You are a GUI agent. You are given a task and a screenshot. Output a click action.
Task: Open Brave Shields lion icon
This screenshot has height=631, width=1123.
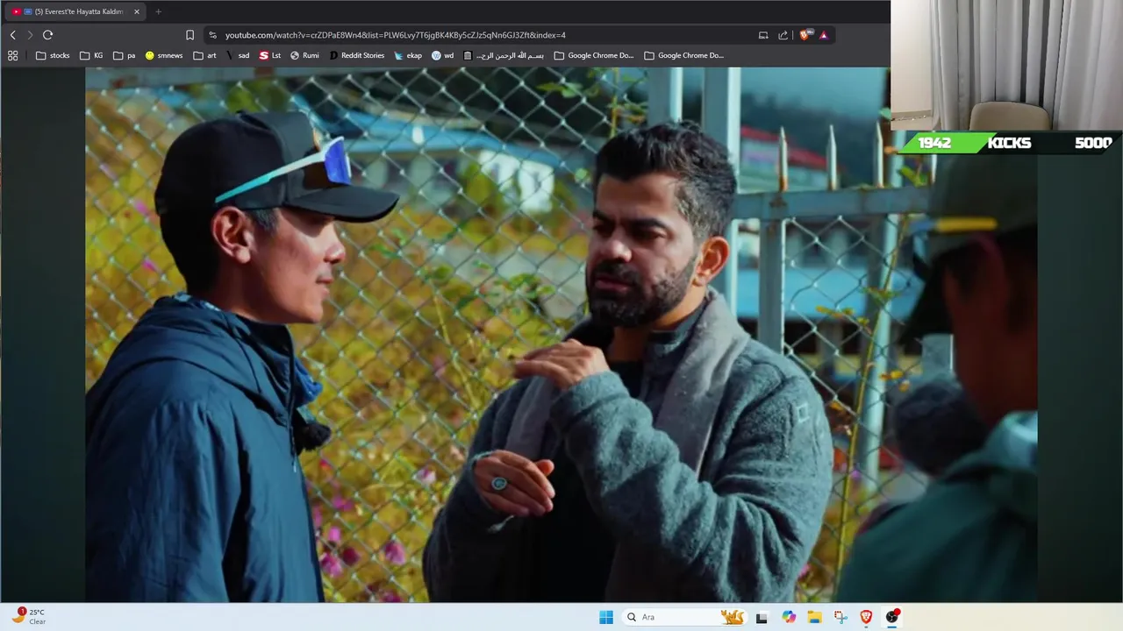pos(805,35)
